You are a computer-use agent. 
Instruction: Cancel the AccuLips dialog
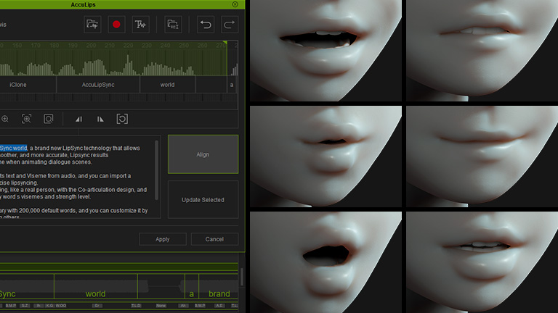(x=214, y=239)
